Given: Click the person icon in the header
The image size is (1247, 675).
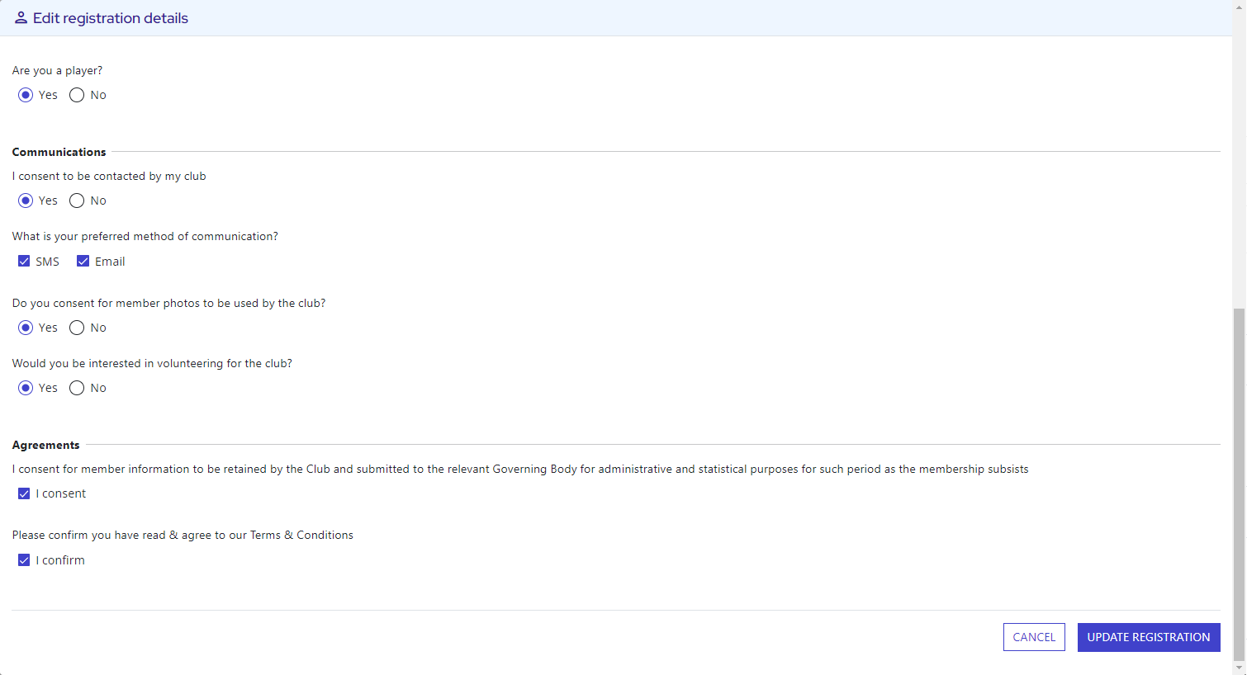Looking at the screenshot, I should coord(19,17).
